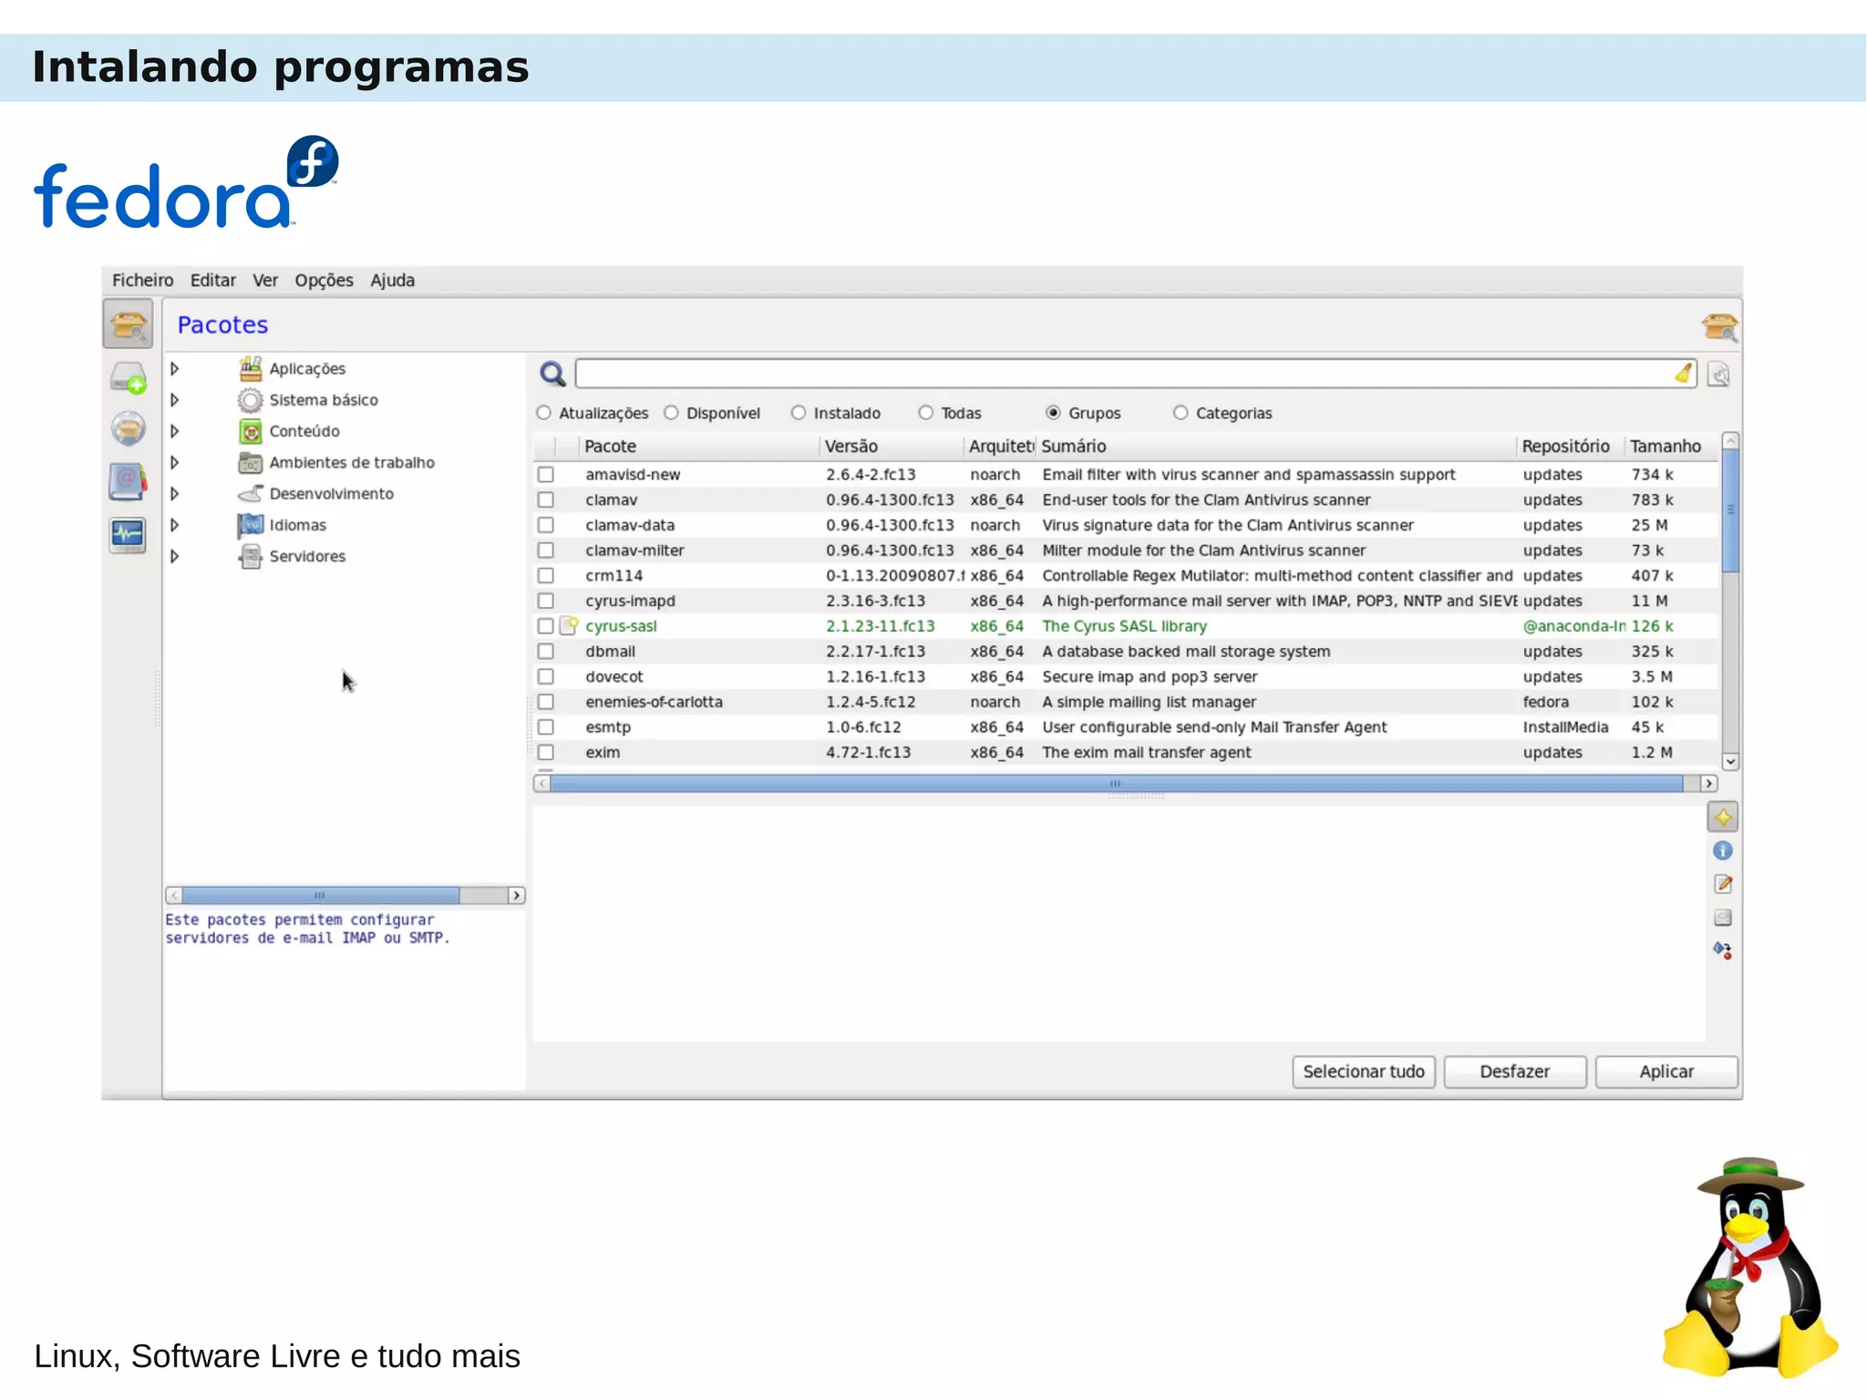Show package information blue icon
The width and height of the screenshot is (1867, 1399).
pyautogui.click(x=1722, y=850)
